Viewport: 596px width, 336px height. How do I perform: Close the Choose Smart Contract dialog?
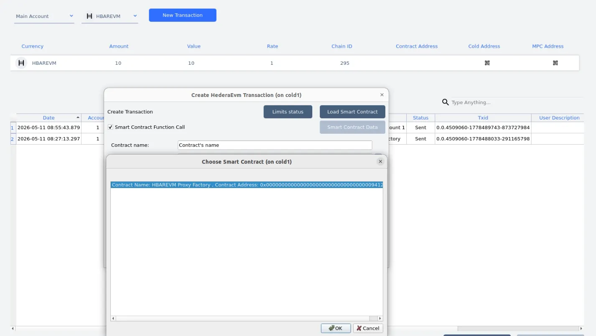(380, 161)
